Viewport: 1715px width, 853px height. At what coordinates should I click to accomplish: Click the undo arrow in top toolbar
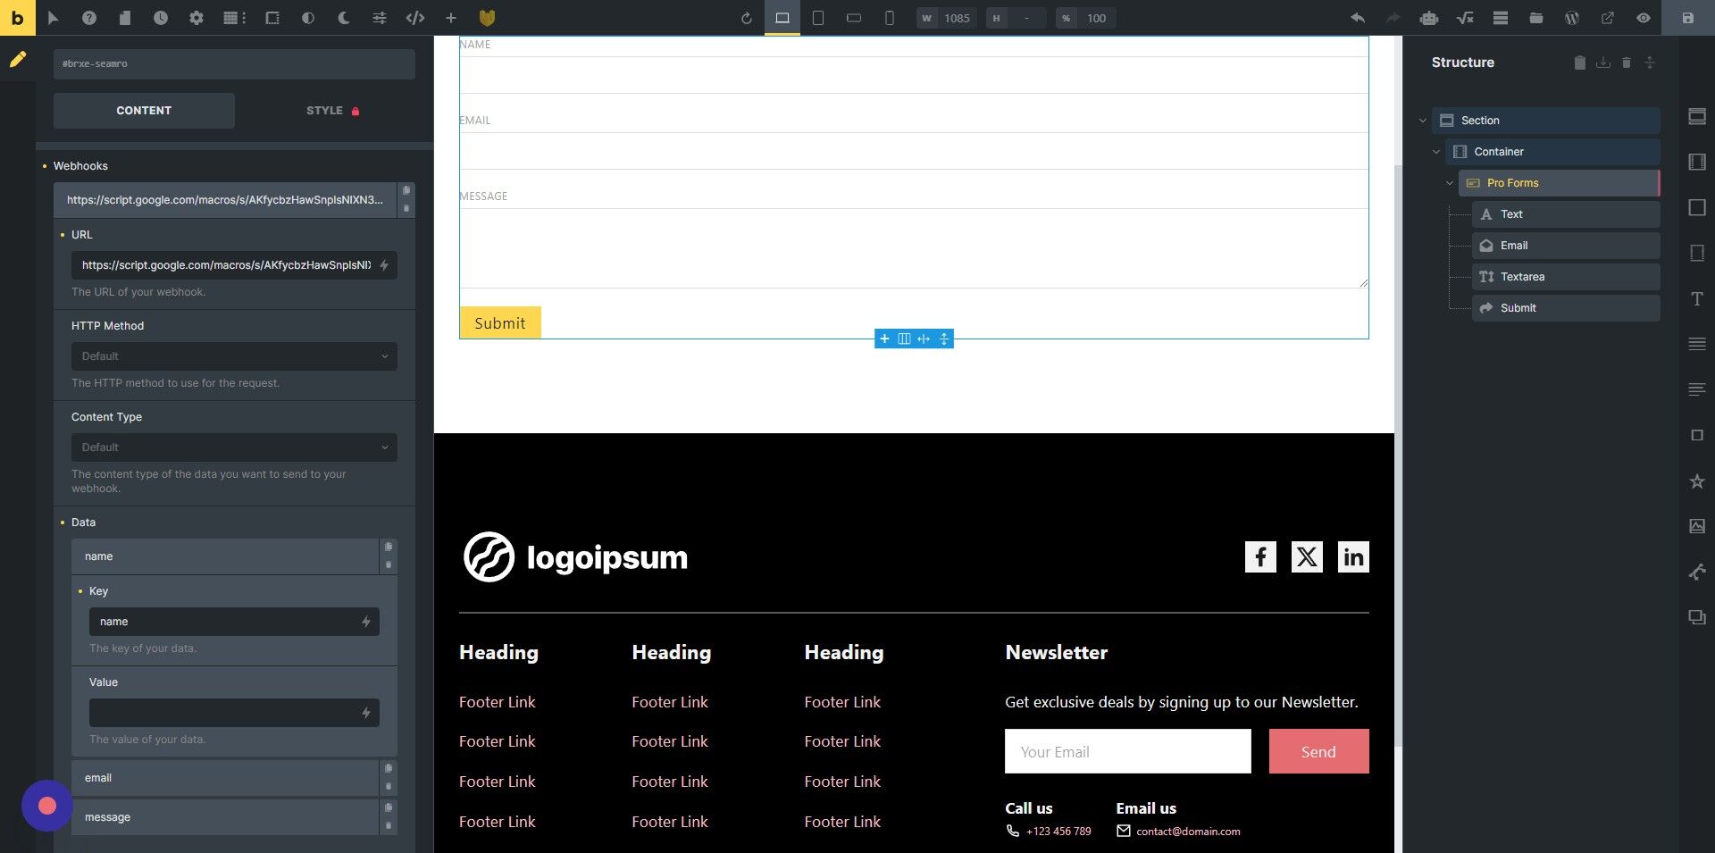pos(1358,18)
